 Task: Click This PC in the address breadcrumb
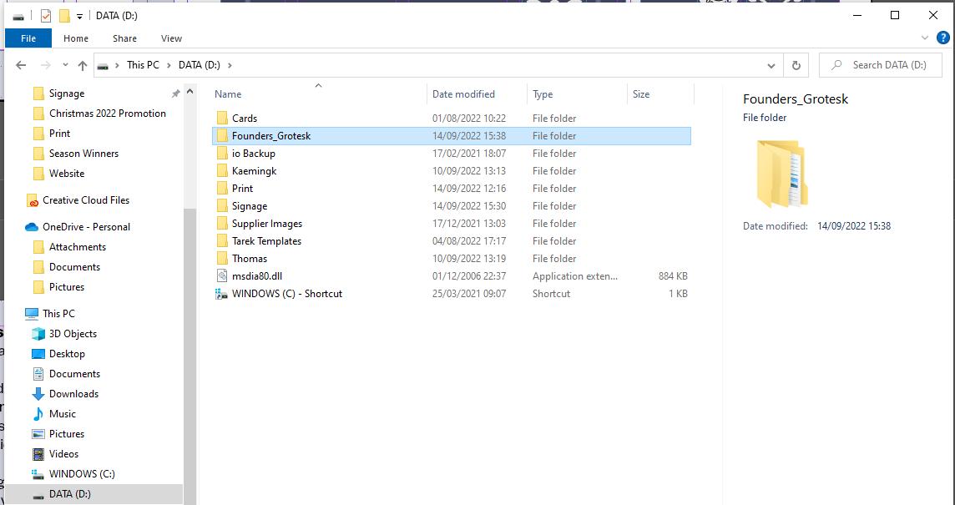point(143,64)
